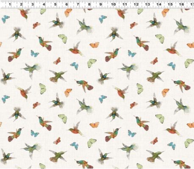Pick the ruler number 7
Viewport: 194px width, 169px height.
pos(78,4)
